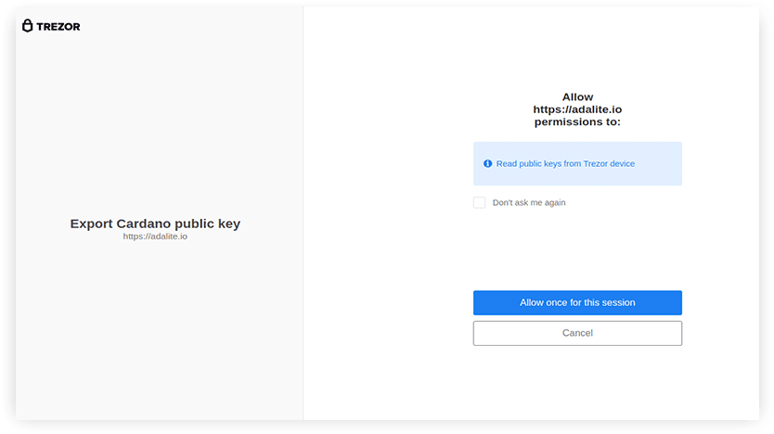Click the "permissions to:" heading line
The image size is (774, 434).
click(x=577, y=121)
